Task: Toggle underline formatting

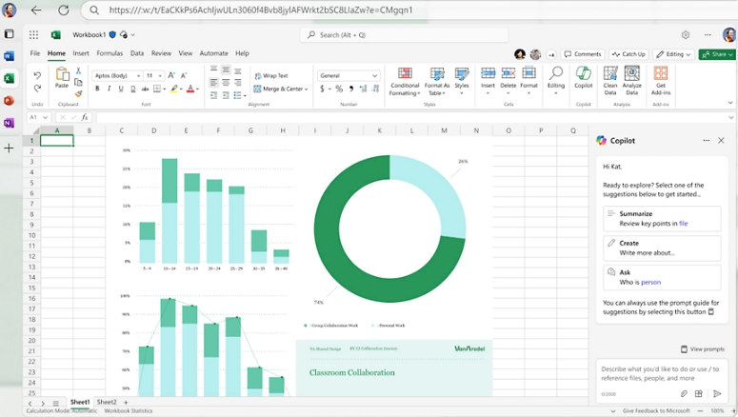Action: [121, 89]
